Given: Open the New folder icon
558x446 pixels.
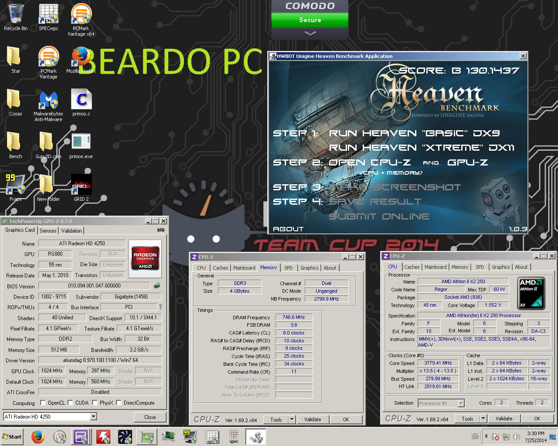Looking at the screenshot, I should click(x=48, y=188).
